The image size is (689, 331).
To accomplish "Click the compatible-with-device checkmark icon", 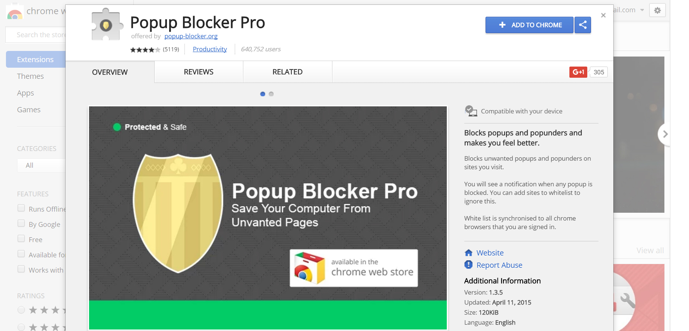I will click(x=471, y=111).
